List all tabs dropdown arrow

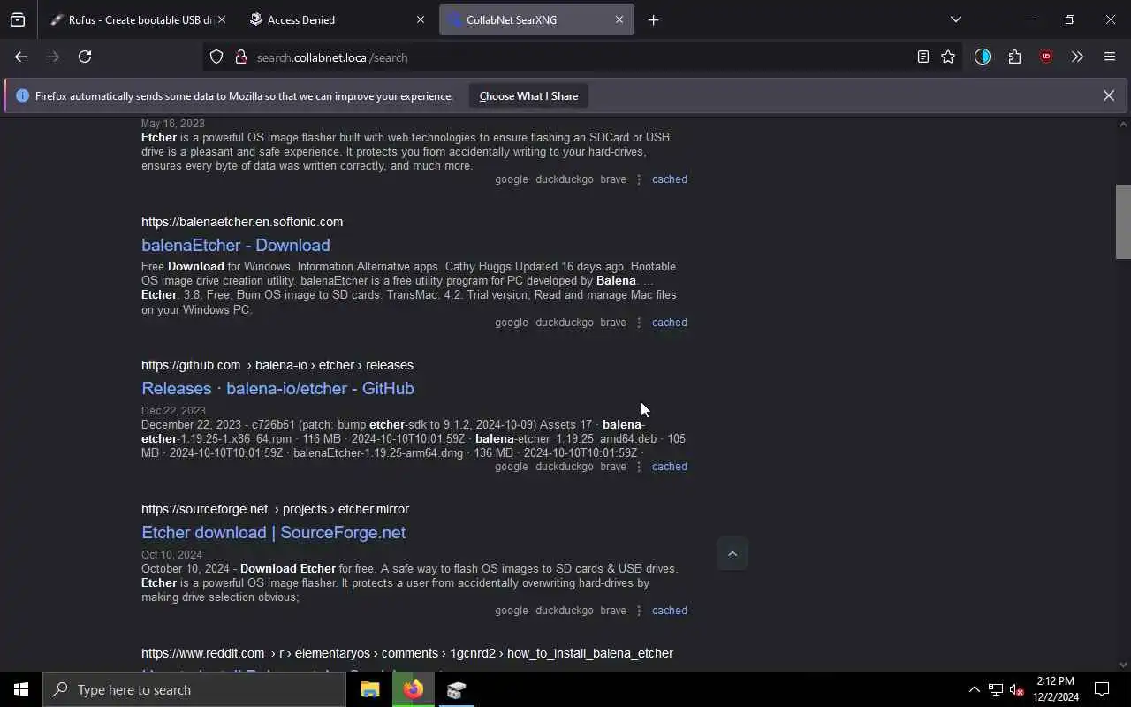tap(955, 19)
